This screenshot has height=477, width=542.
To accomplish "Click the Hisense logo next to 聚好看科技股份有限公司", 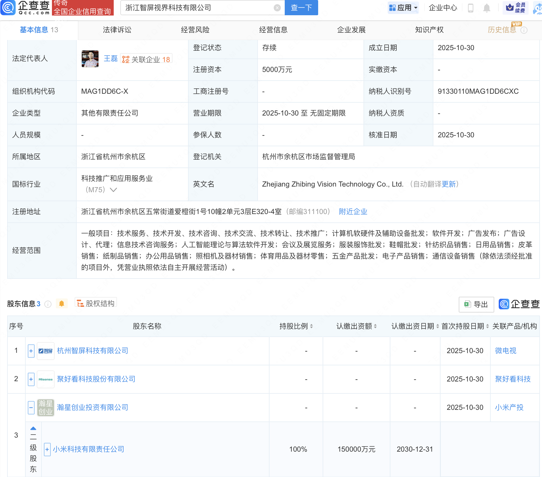I will tap(45, 379).
